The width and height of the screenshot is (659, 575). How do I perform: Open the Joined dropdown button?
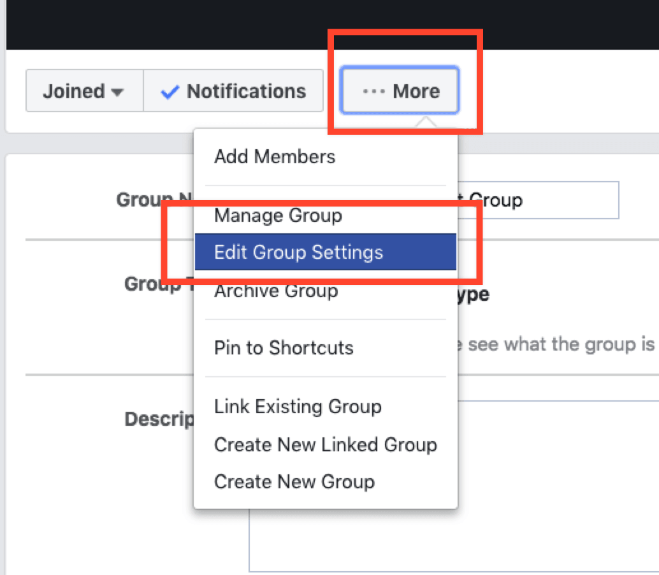coord(85,91)
